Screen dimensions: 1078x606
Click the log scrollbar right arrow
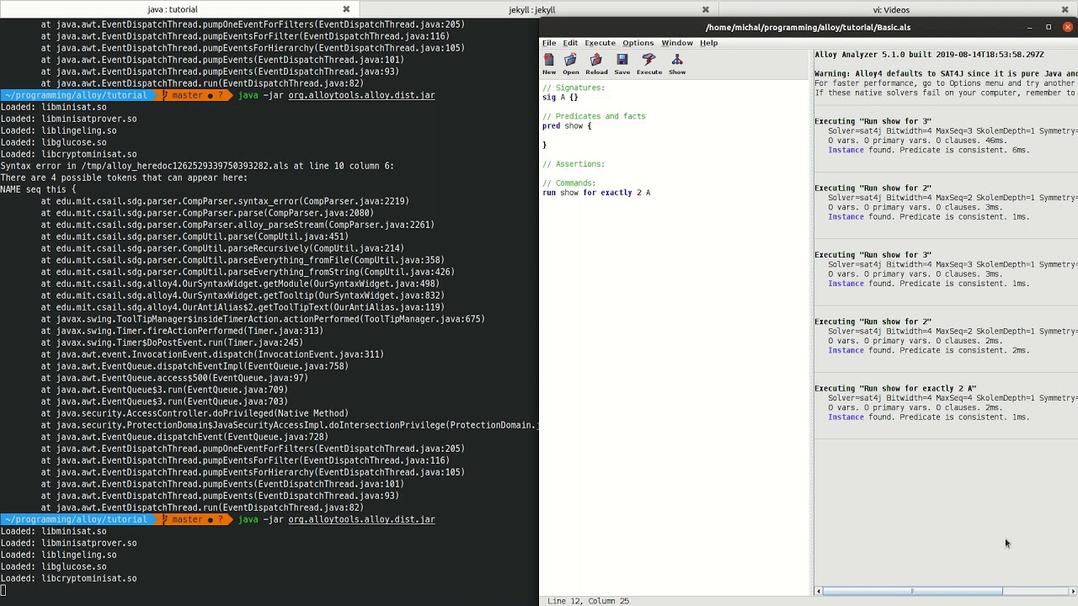pos(1073,592)
